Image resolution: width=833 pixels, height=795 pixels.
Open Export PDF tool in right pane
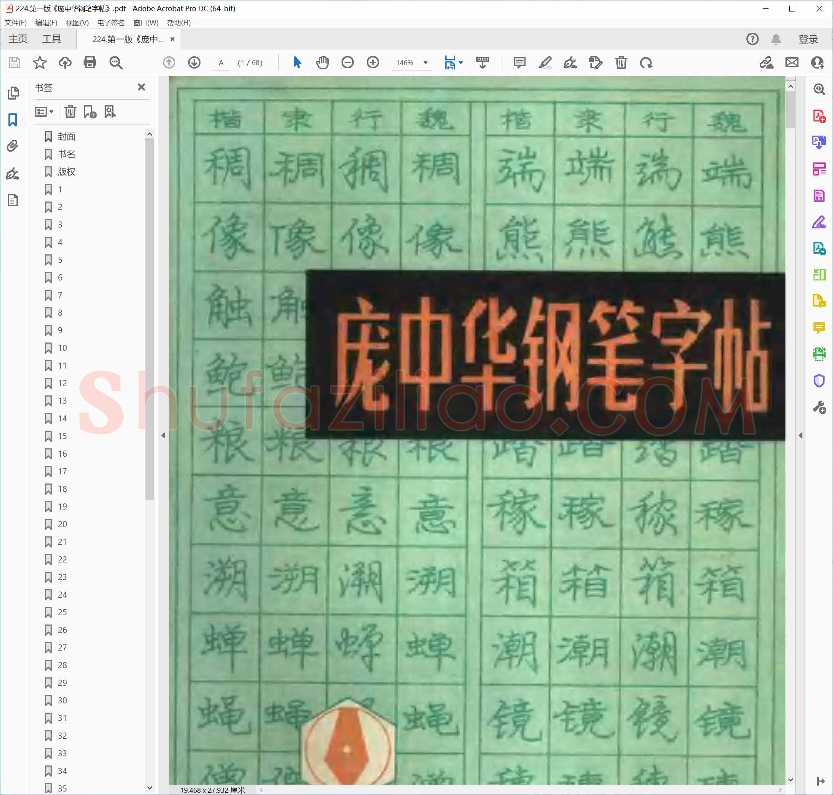[x=819, y=143]
